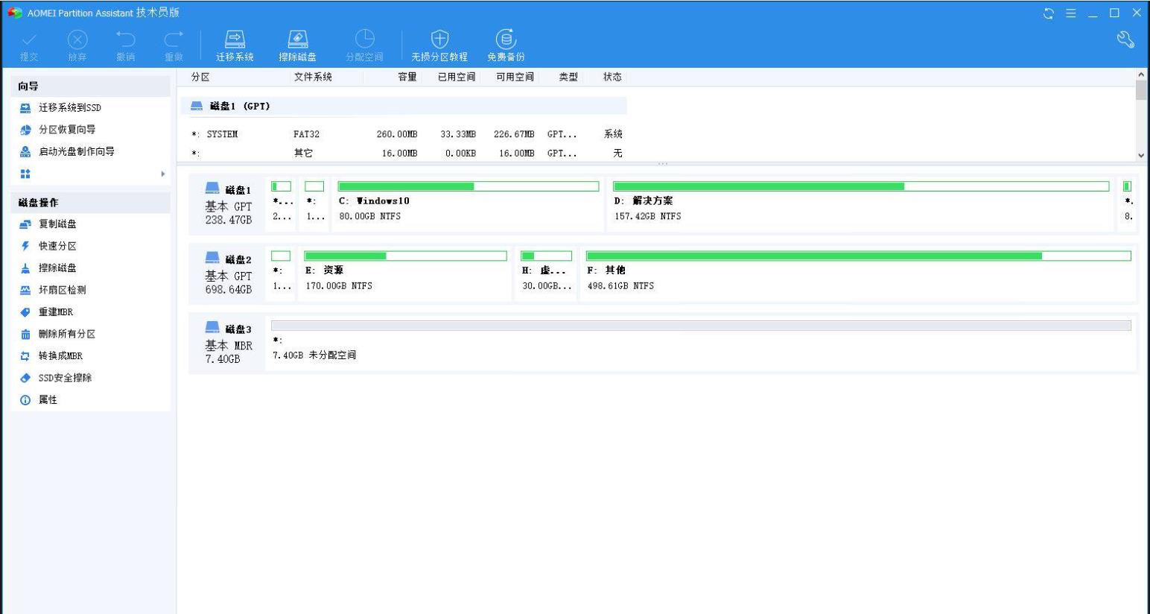Click the refresh icon in title bar

(x=1049, y=13)
